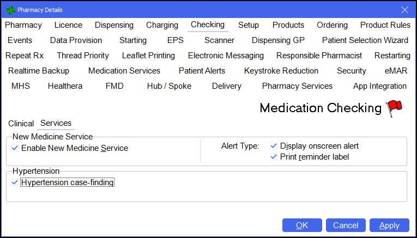Switch to the Clinical sub-tab
417x238 pixels.
pos(21,124)
